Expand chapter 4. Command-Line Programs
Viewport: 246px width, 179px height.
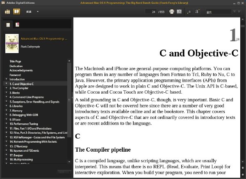click(6, 97)
